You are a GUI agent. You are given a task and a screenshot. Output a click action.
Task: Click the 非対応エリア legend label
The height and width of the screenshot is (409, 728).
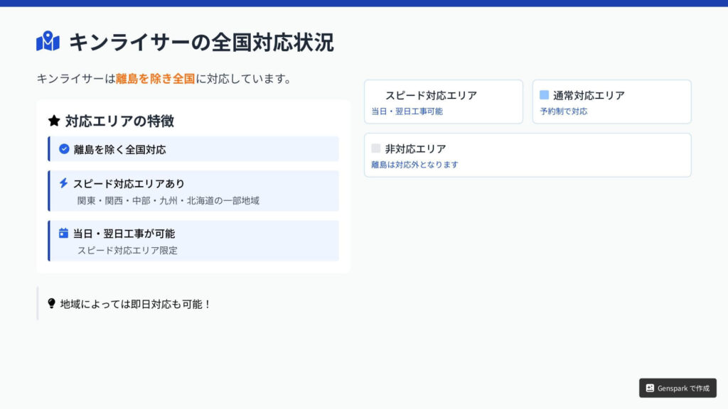point(415,149)
